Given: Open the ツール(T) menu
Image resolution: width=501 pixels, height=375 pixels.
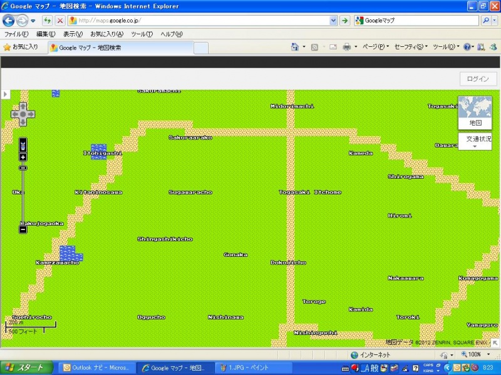Looking at the screenshot, I should (142, 34).
